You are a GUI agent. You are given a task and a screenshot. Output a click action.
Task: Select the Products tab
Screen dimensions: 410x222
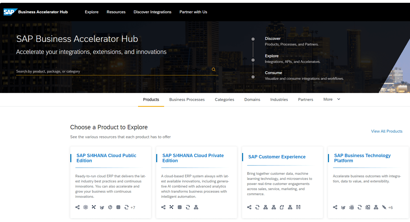(151, 99)
